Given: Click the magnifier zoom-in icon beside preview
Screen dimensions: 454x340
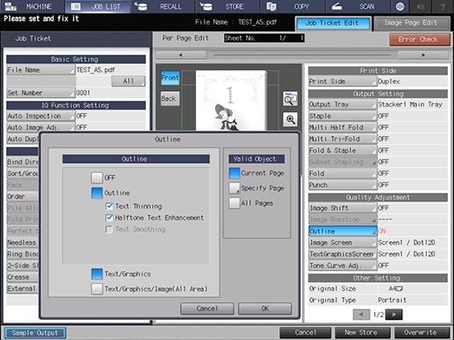Looking at the screenshot, I should 290,120.
